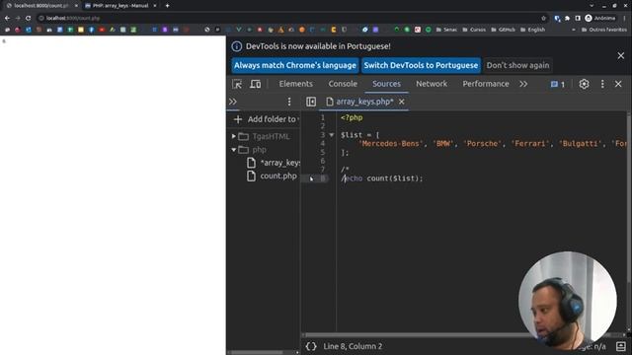Toggle drawer icon at DevTools bottom right
Screen dimensions: 632x355
click(x=621, y=346)
